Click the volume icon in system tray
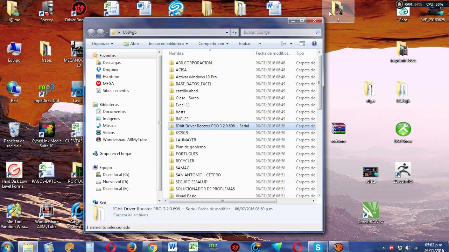Screen dimensions: 449x252 pyautogui.click(x=408, y=248)
